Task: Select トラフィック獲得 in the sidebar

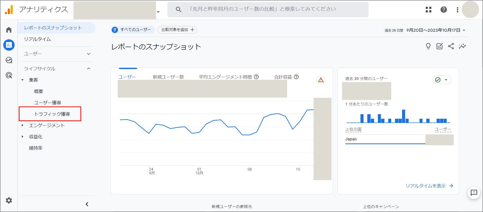Action: 52,114
